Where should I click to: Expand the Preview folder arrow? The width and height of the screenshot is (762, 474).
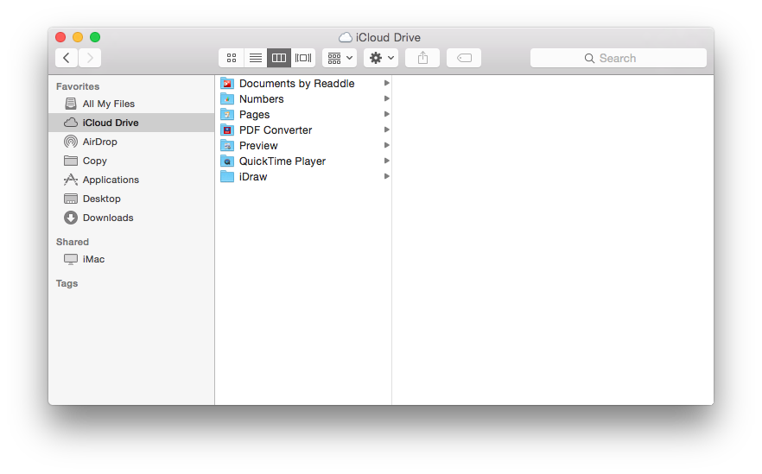point(387,145)
